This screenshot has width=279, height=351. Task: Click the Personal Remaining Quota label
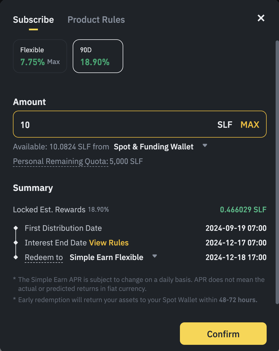[x=61, y=161]
